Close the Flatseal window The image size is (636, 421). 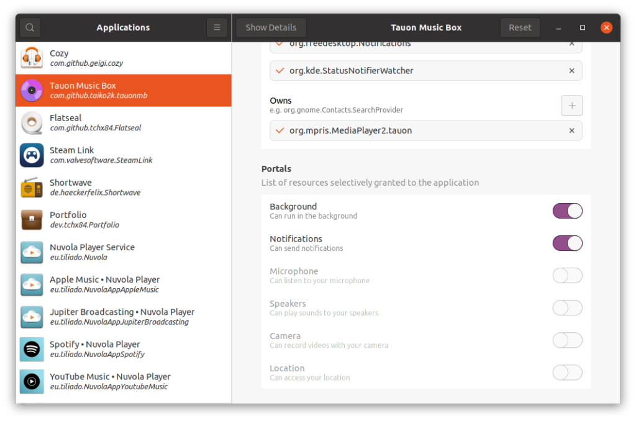[606, 27]
